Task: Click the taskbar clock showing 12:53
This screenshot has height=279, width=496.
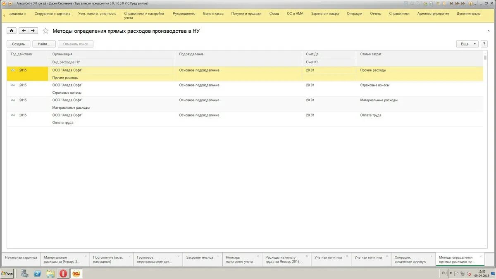Action: [x=482, y=272]
